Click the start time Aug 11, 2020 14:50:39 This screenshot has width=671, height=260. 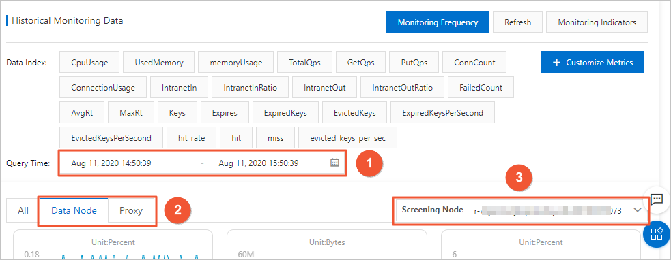(111, 163)
